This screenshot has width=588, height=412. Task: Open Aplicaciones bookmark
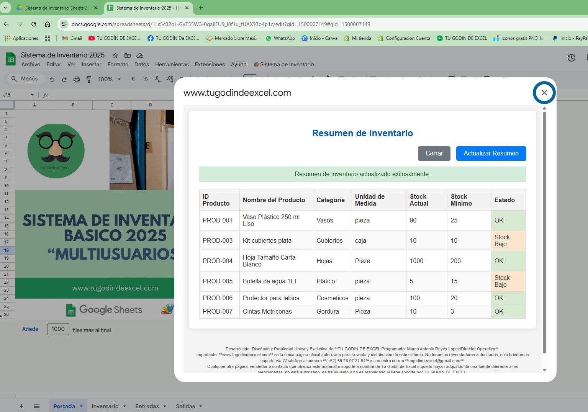tap(21, 38)
